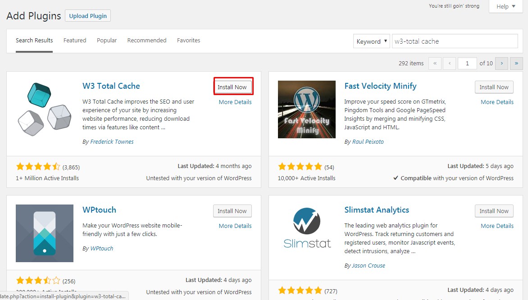
Task: Click the Slimstat logo icon
Action: click(307, 228)
